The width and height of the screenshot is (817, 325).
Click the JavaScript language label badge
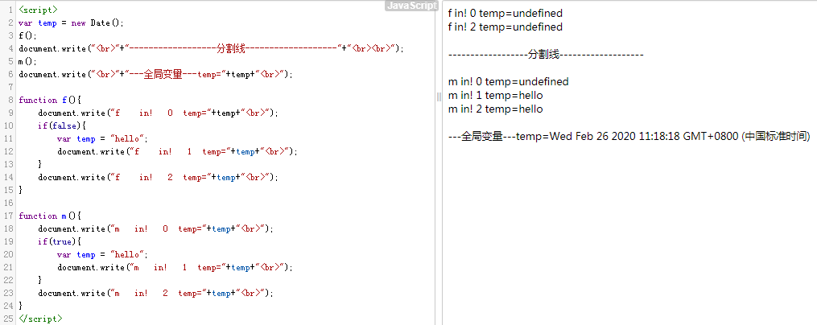tap(411, 6)
